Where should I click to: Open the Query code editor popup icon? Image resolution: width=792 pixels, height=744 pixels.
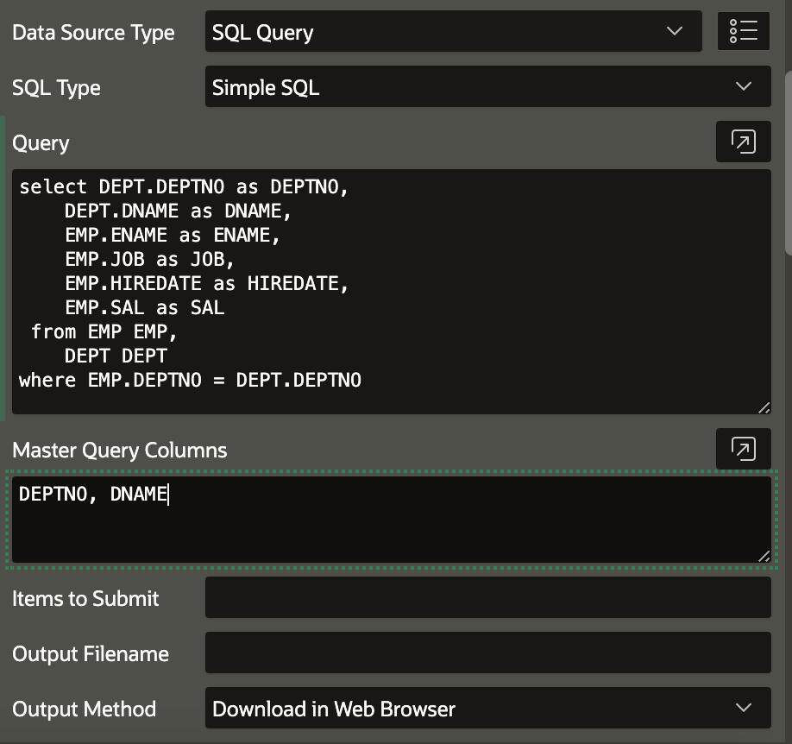click(743, 142)
